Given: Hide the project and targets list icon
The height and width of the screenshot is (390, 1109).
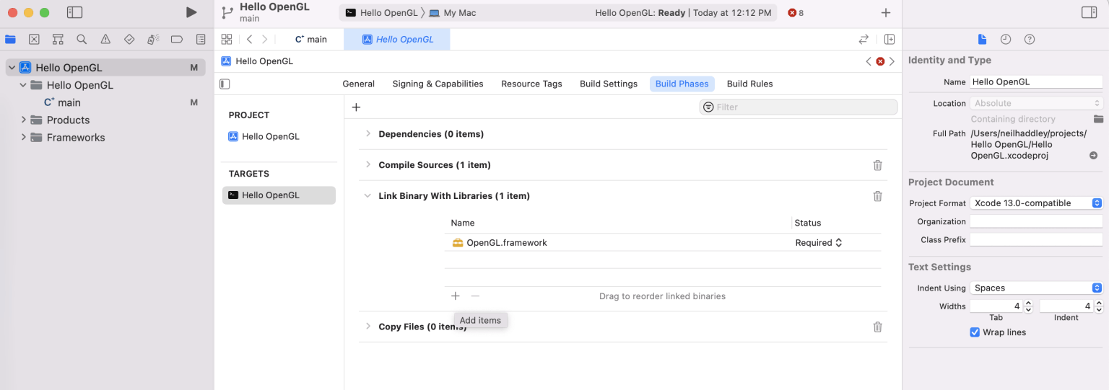Looking at the screenshot, I should (225, 84).
